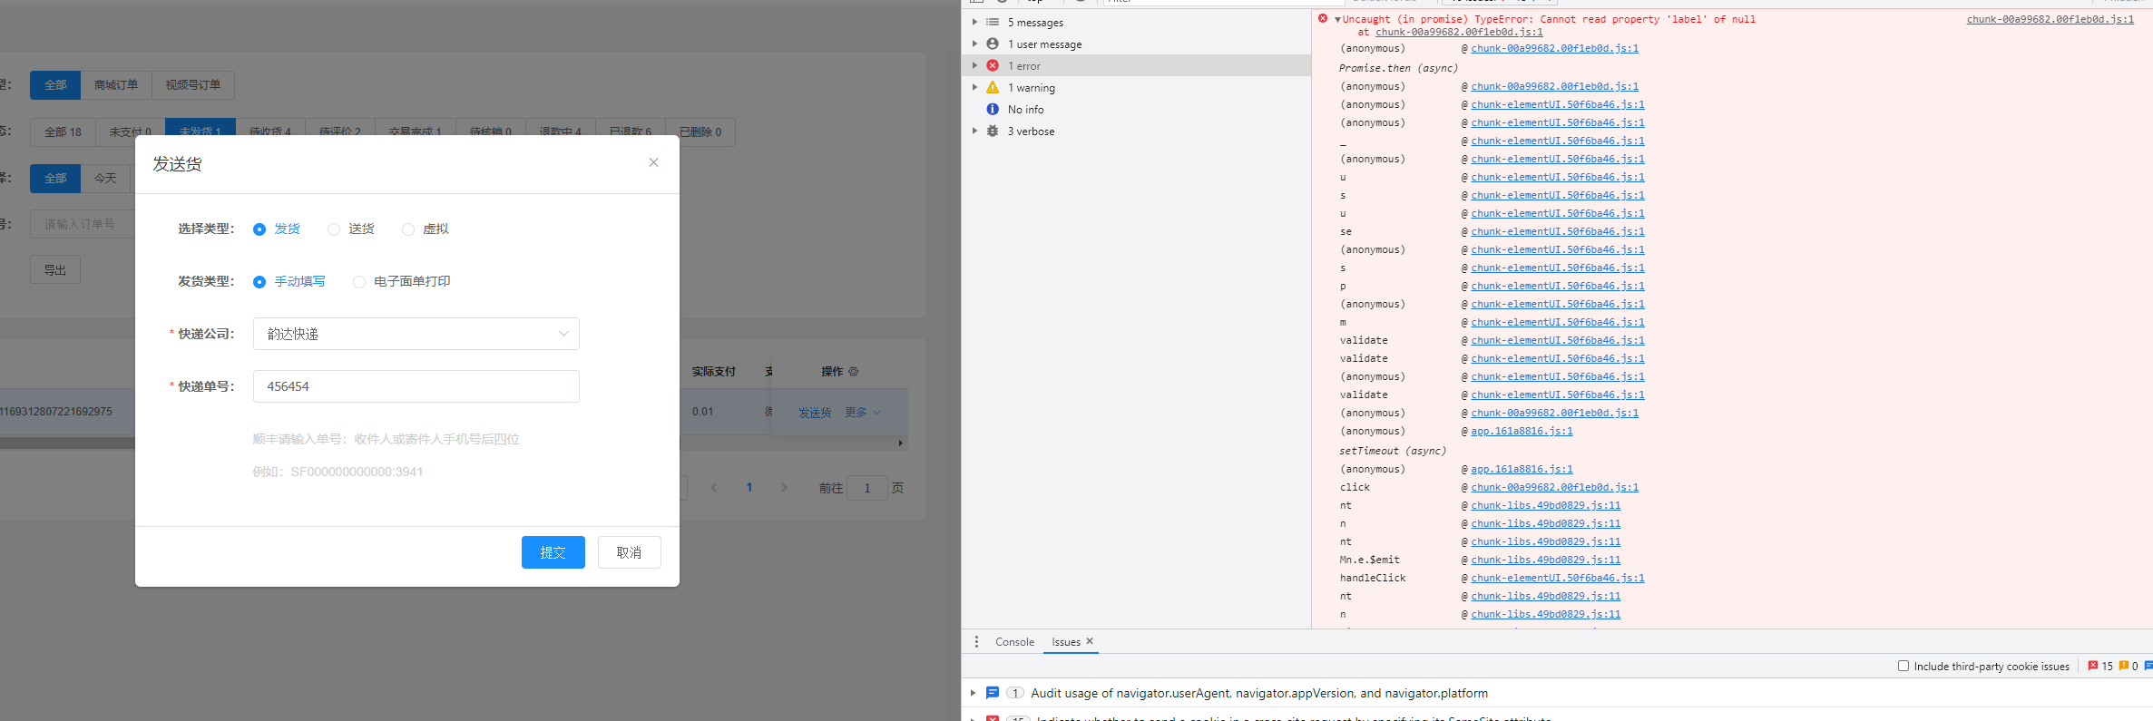
Task: Select the 商城订单 order type tab
Action: (x=116, y=84)
